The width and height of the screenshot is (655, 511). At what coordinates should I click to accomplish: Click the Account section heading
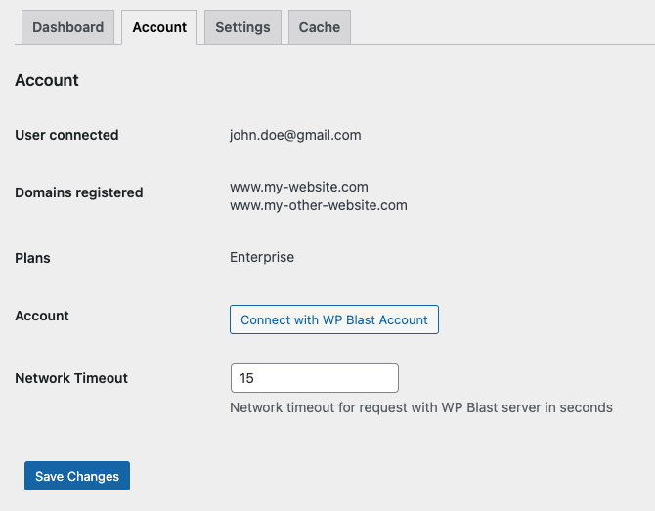point(47,80)
